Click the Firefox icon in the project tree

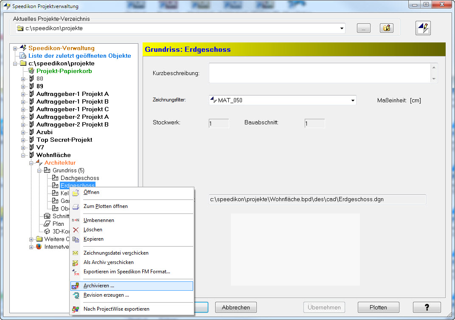[39, 247]
